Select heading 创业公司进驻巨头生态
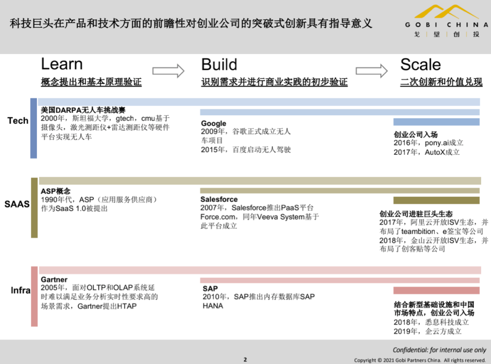Image resolution: width=491 pixels, height=364 pixels. [x=416, y=214]
